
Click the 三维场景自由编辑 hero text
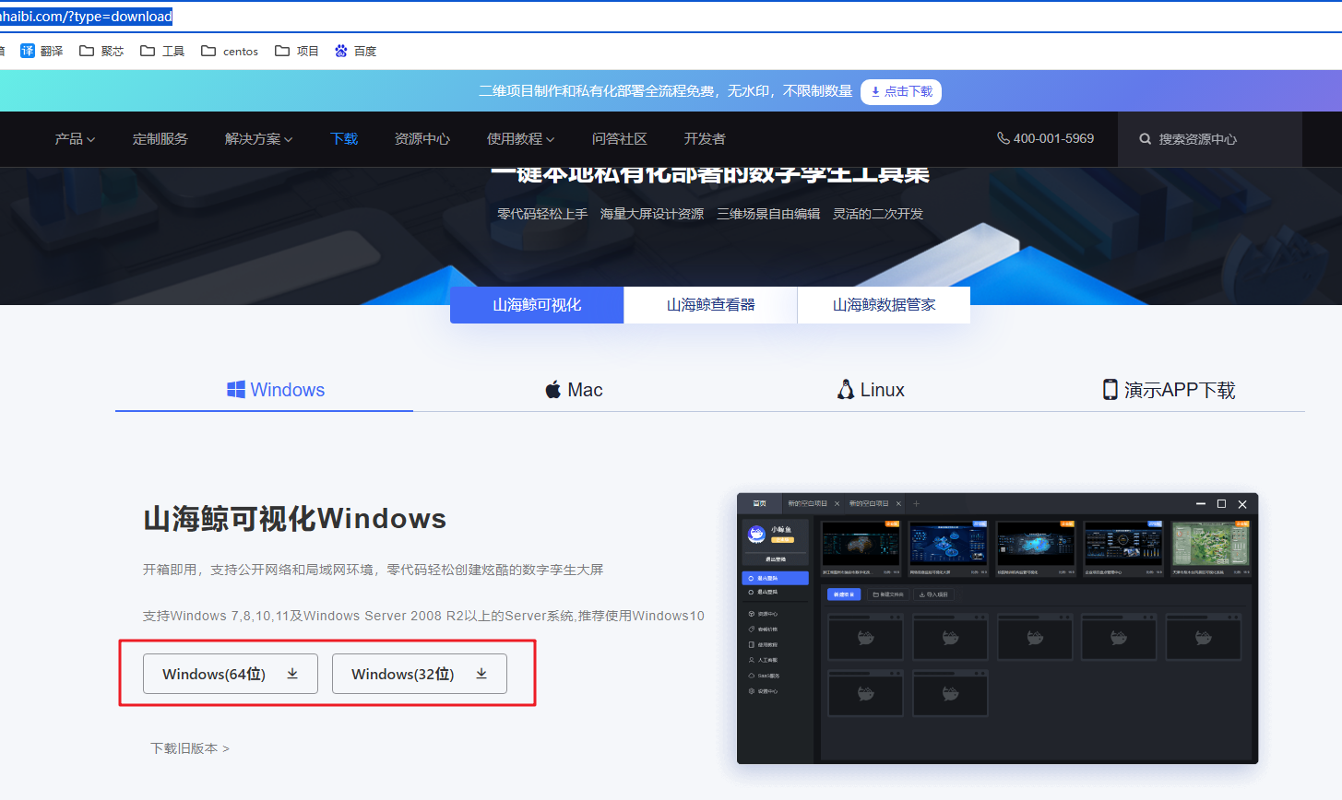pyautogui.click(x=768, y=214)
